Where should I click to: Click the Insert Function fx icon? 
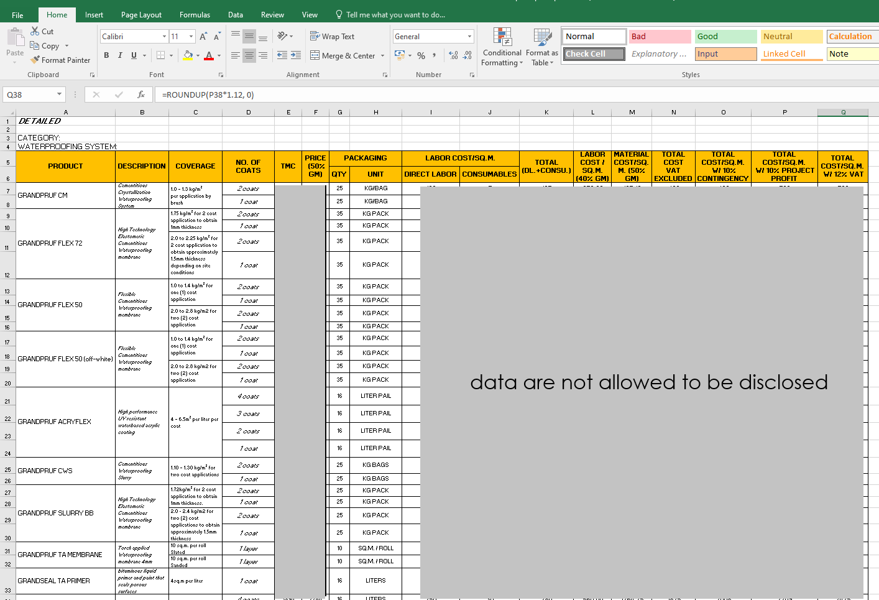[141, 95]
